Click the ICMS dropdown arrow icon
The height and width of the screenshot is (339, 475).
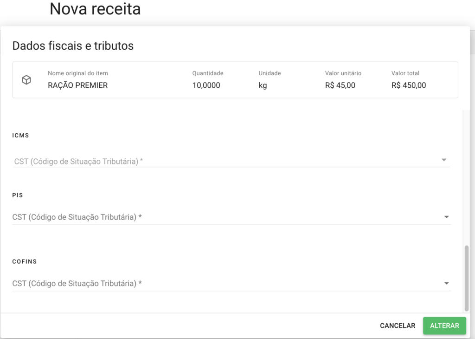pyautogui.click(x=444, y=159)
